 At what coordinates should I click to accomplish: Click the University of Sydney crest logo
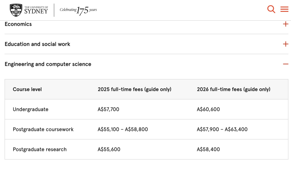click(x=16, y=10)
